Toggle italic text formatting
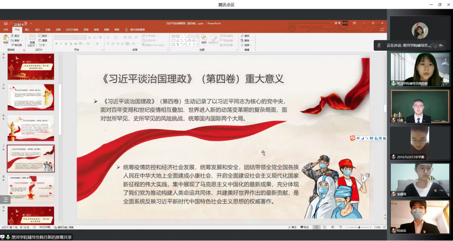The height and width of the screenshot is (241, 453). tap(61, 44)
